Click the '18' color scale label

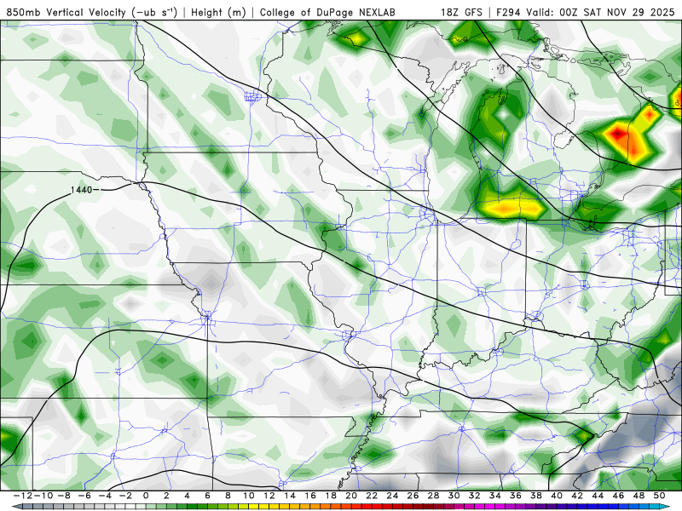[331, 496]
